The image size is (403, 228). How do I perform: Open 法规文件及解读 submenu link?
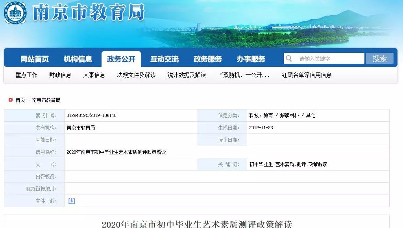point(136,75)
